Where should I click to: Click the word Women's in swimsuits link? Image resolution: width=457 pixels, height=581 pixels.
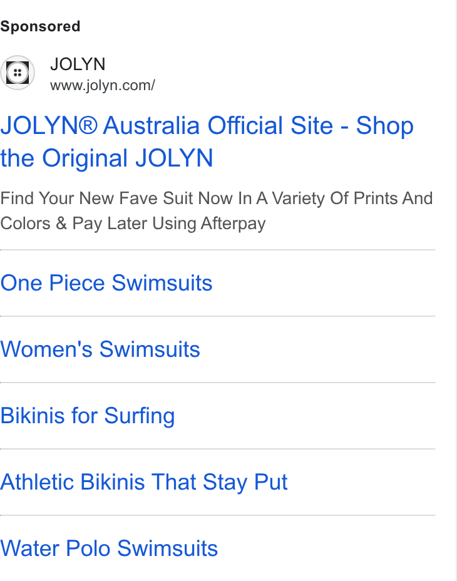(46, 349)
